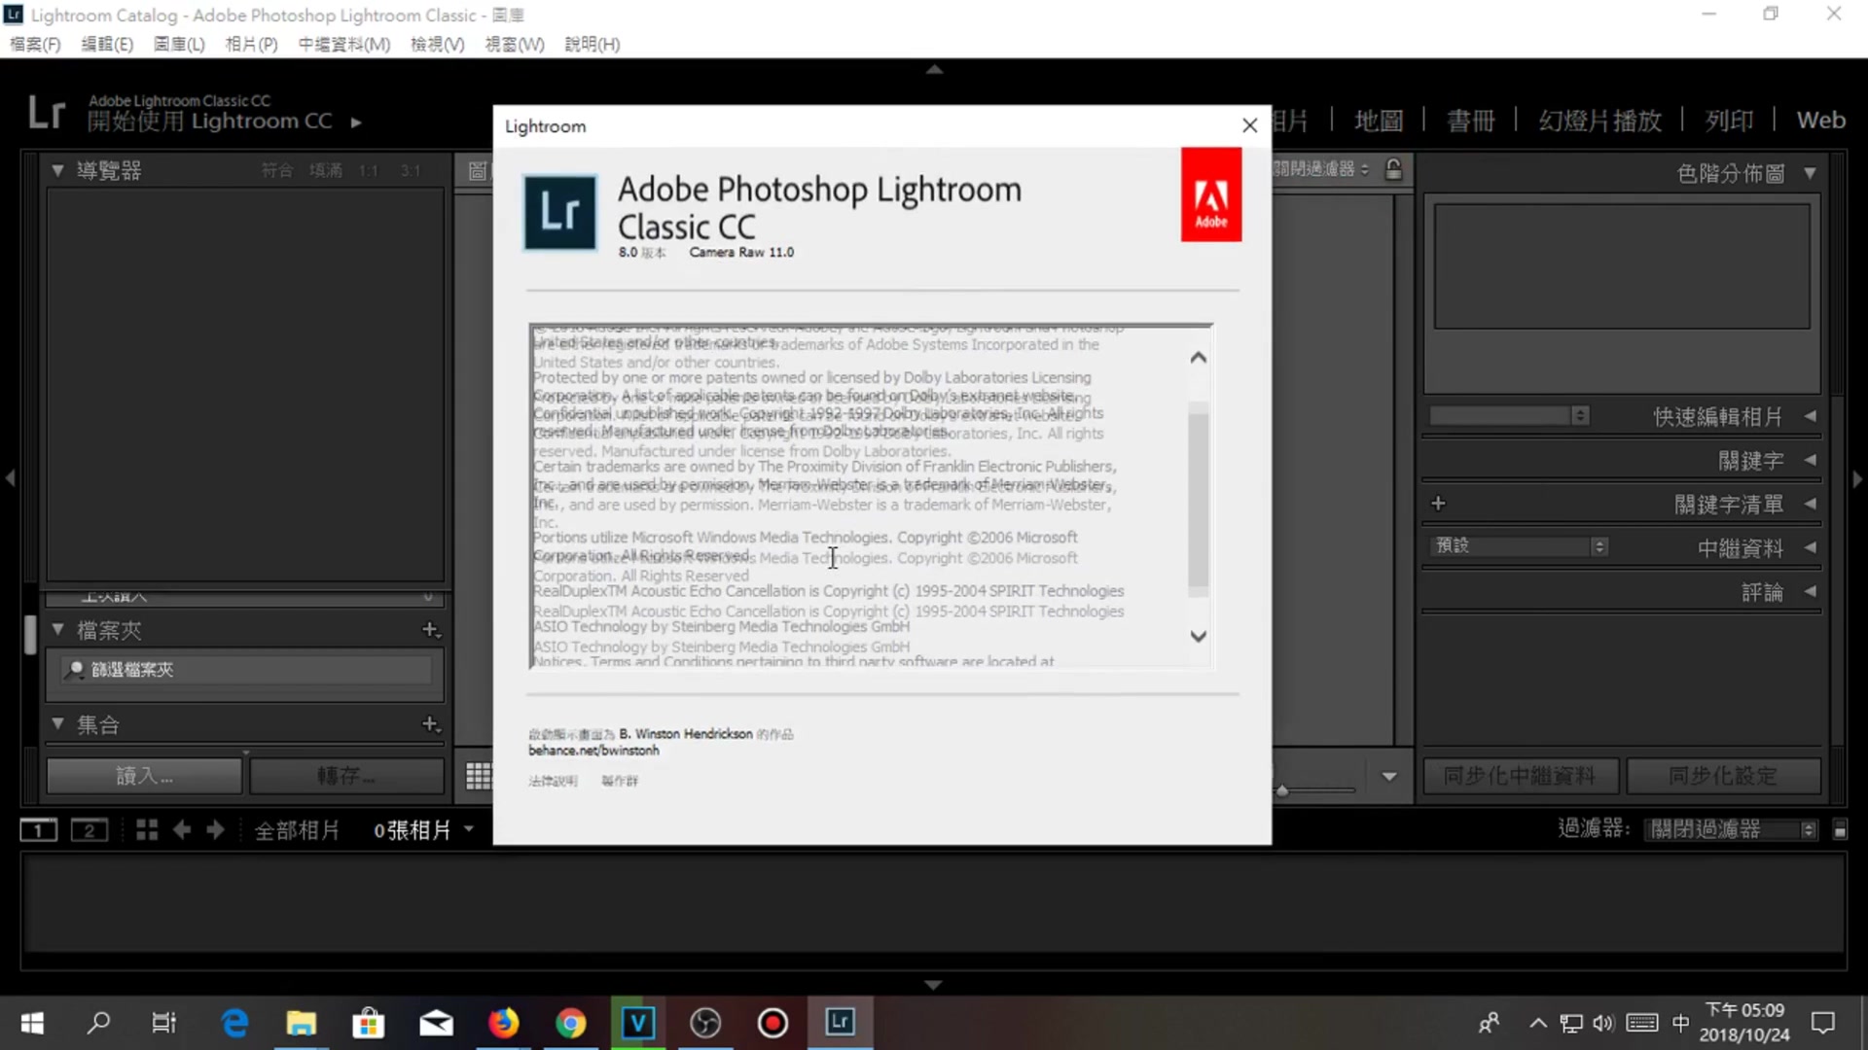Screen dimensions: 1868x1050
Task: Switch to the Web module
Action: pyautogui.click(x=1821, y=119)
